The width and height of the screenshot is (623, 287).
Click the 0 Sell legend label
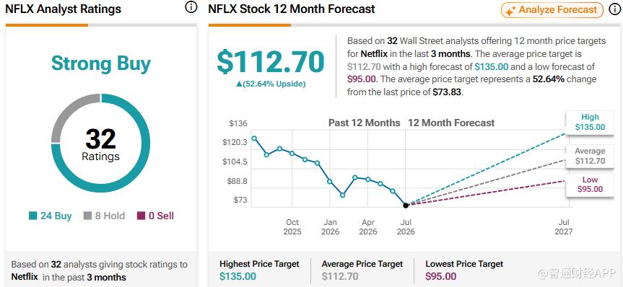(161, 216)
